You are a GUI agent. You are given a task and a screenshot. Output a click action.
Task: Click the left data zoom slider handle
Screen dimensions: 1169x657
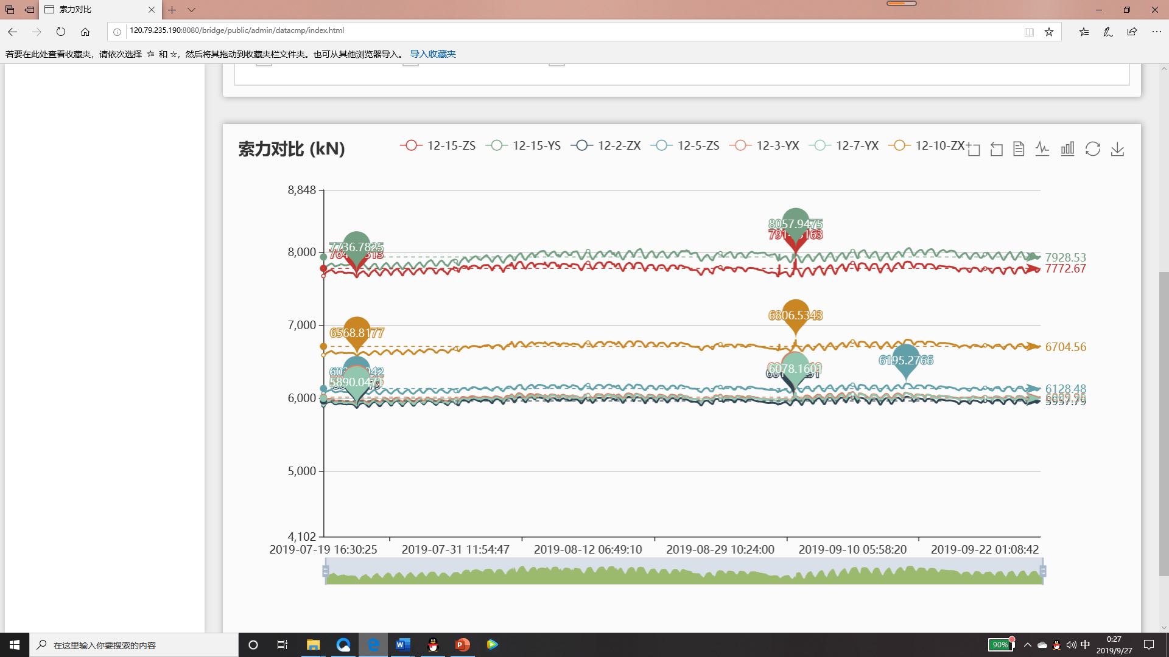(x=326, y=571)
